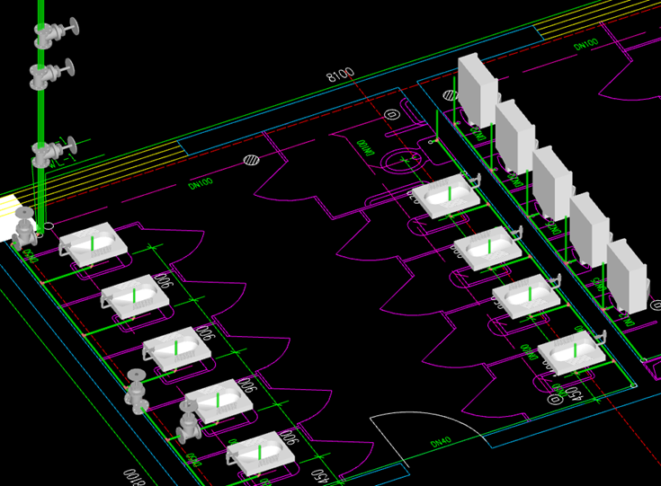Image resolution: width=661 pixels, height=486 pixels.
Task: Click the 450 dimension text at bottom
Action: (317, 473)
